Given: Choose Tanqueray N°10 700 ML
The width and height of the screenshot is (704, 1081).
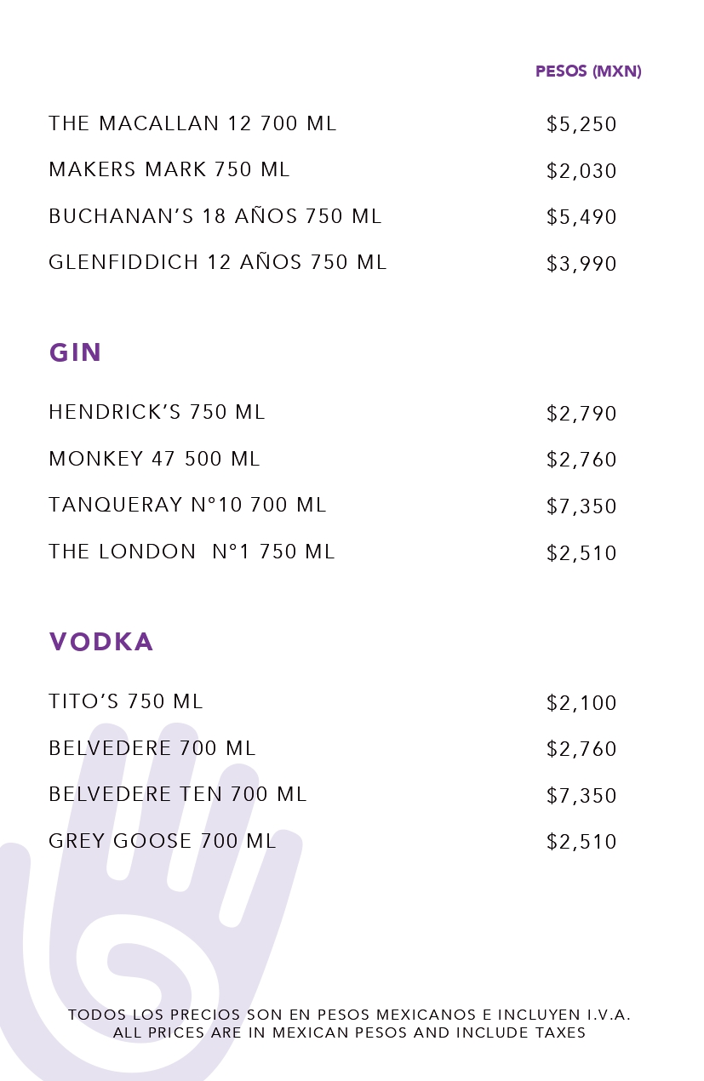Looking at the screenshot, I should tap(187, 505).
